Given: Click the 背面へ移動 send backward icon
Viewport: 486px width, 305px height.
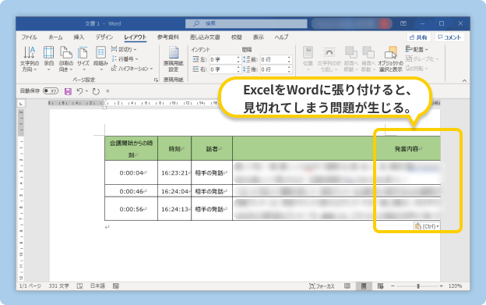Looking at the screenshot, I should pyautogui.click(x=368, y=59).
